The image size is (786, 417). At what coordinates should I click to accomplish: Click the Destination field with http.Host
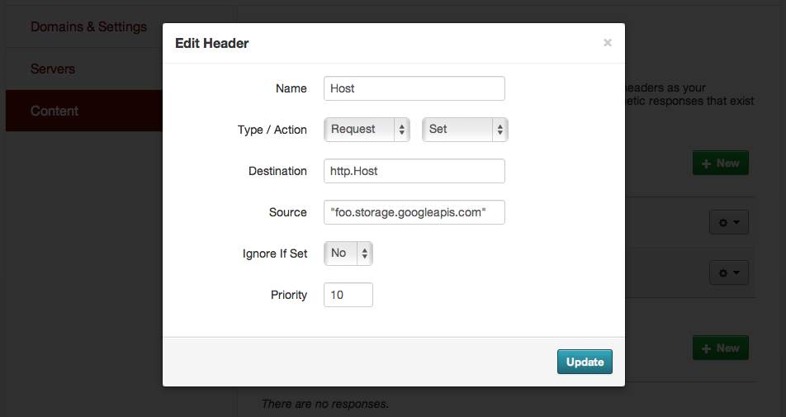click(x=414, y=171)
